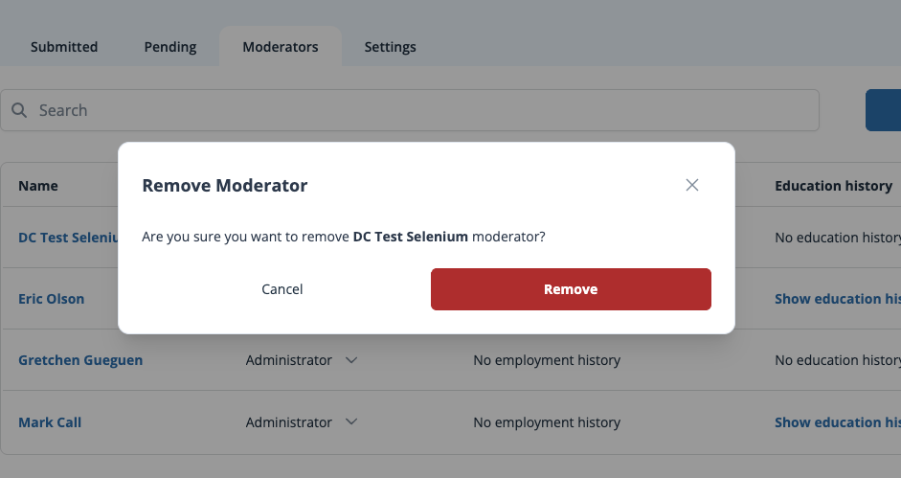Image resolution: width=901 pixels, height=478 pixels.
Task: Open Mark Call's Administrator role dropdown
Action: 350,422
